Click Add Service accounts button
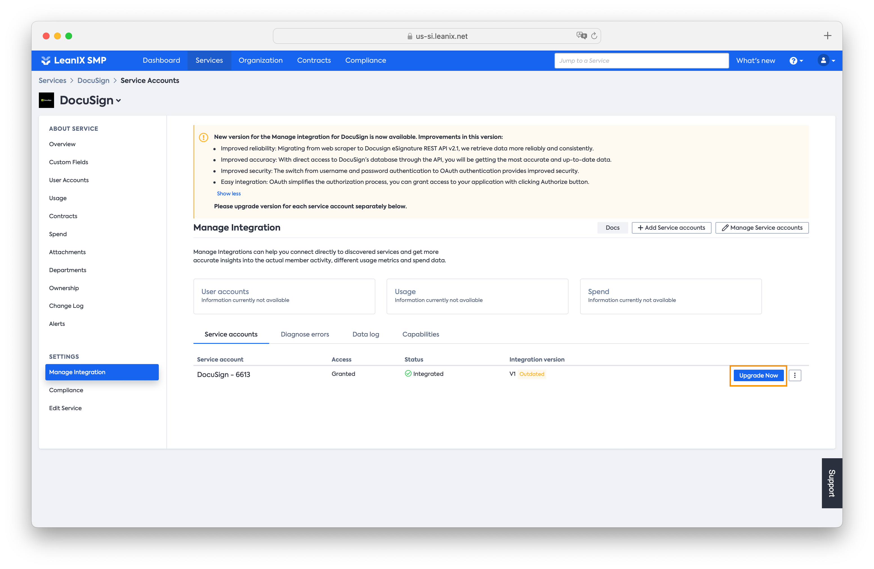 671,228
